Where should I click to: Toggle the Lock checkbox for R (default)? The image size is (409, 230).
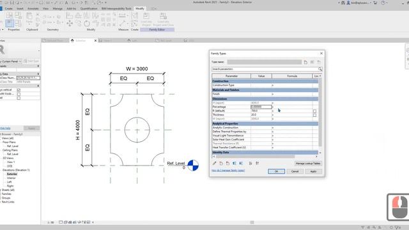pyautogui.click(x=314, y=111)
